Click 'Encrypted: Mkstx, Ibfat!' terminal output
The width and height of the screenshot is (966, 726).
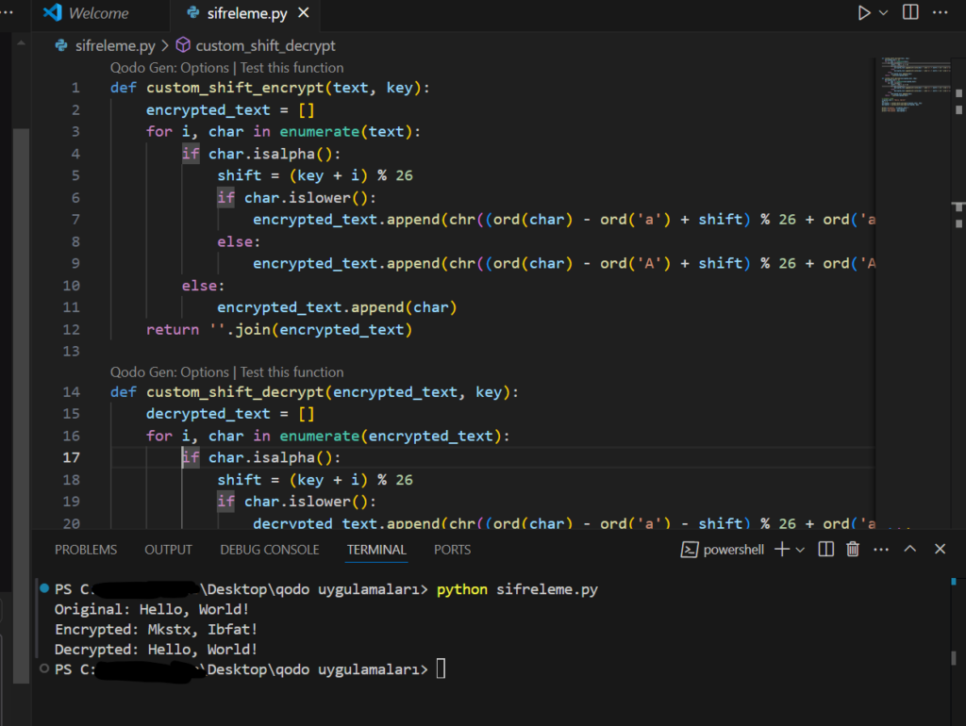156,629
